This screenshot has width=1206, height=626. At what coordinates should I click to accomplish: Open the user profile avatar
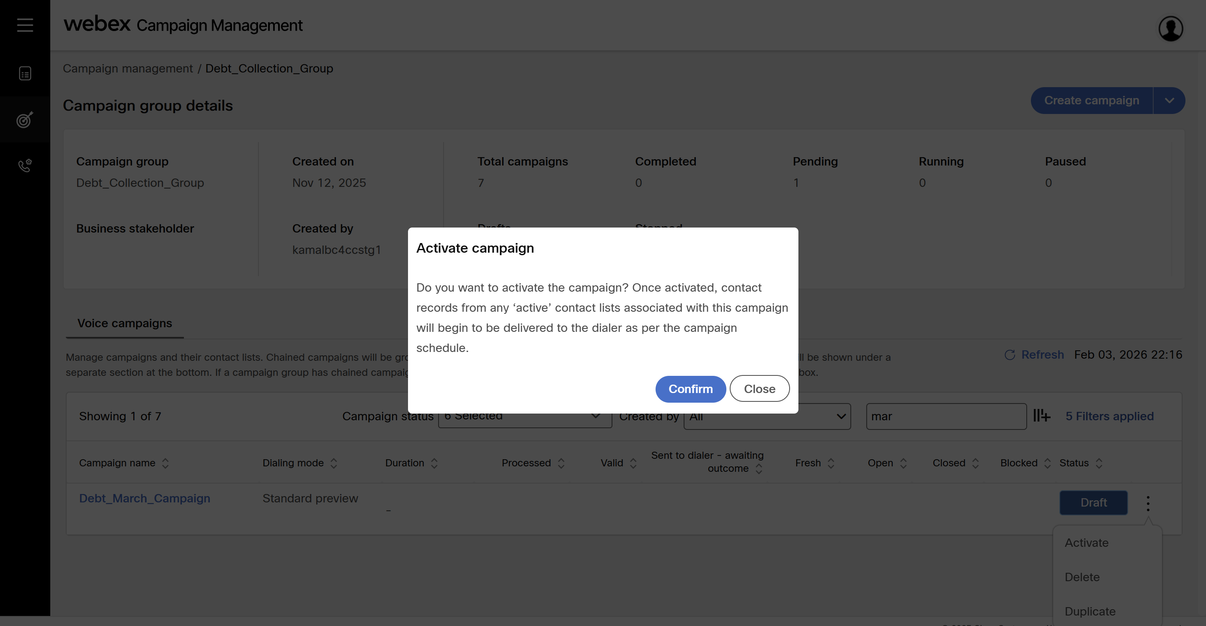[1170, 28]
